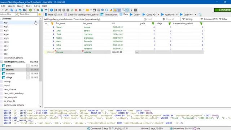Open the Columns (7/7) dropdown

coord(209,19)
